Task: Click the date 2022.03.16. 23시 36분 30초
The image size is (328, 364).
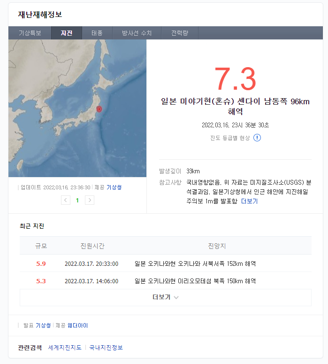Action: [235, 125]
